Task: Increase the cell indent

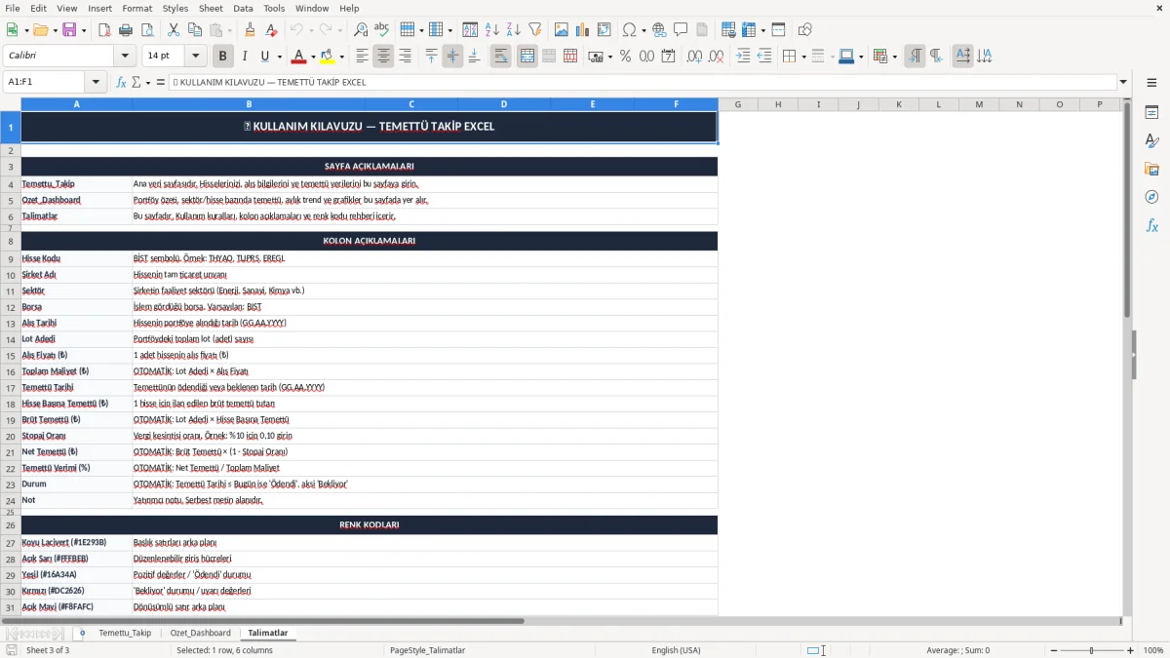Action: 743,57
